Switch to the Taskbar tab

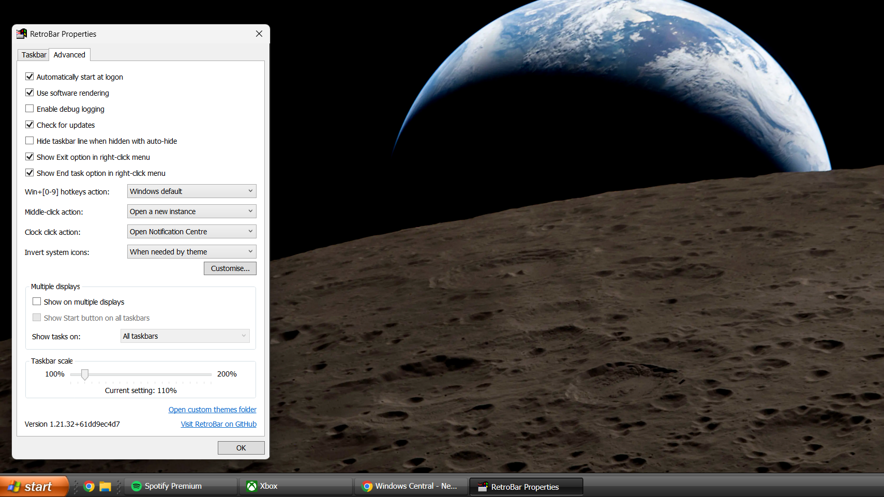(x=34, y=55)
